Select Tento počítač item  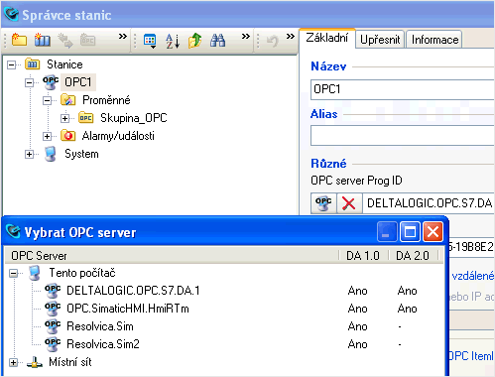coord(82,273)
